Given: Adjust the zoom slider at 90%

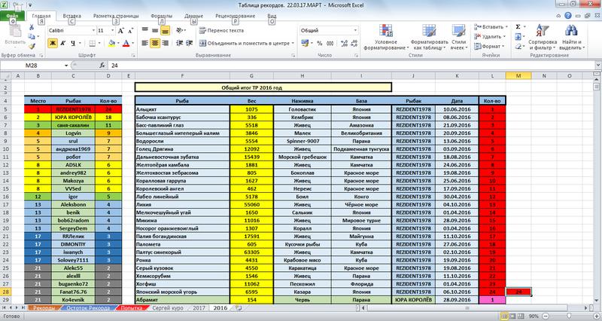Looking at the screenshot, I should click(569, 316).
